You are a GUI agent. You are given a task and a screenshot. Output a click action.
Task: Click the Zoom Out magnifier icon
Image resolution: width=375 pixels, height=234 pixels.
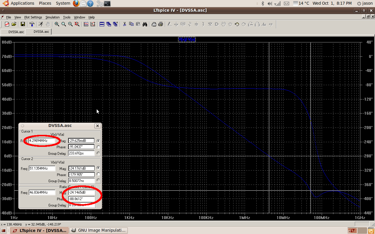[70, 24]
